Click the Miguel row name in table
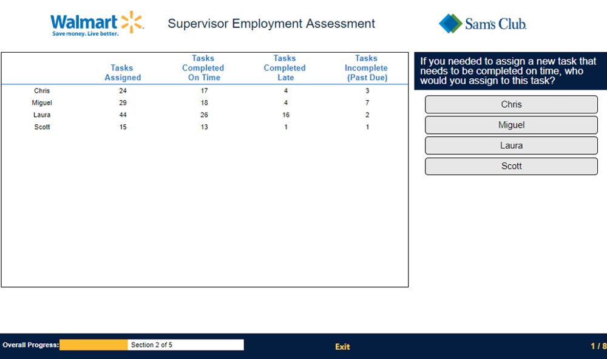607x359 pixels. (42, 103)
